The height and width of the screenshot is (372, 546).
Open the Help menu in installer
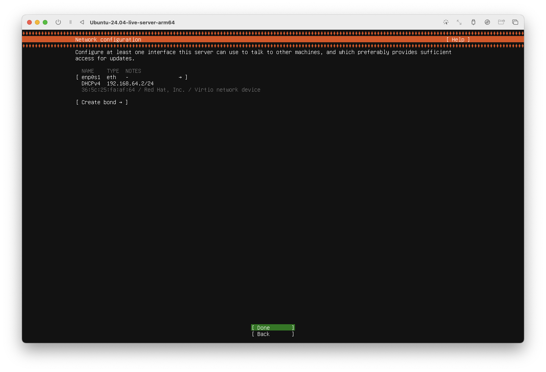(458, 40)
